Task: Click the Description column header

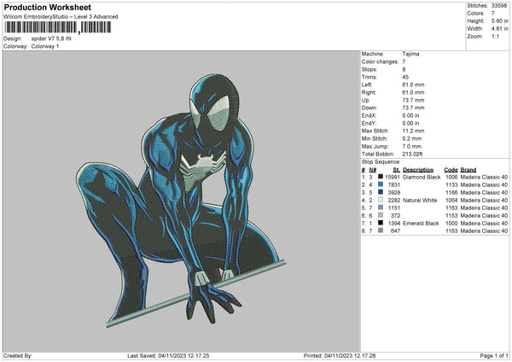Action: (418, 170)
